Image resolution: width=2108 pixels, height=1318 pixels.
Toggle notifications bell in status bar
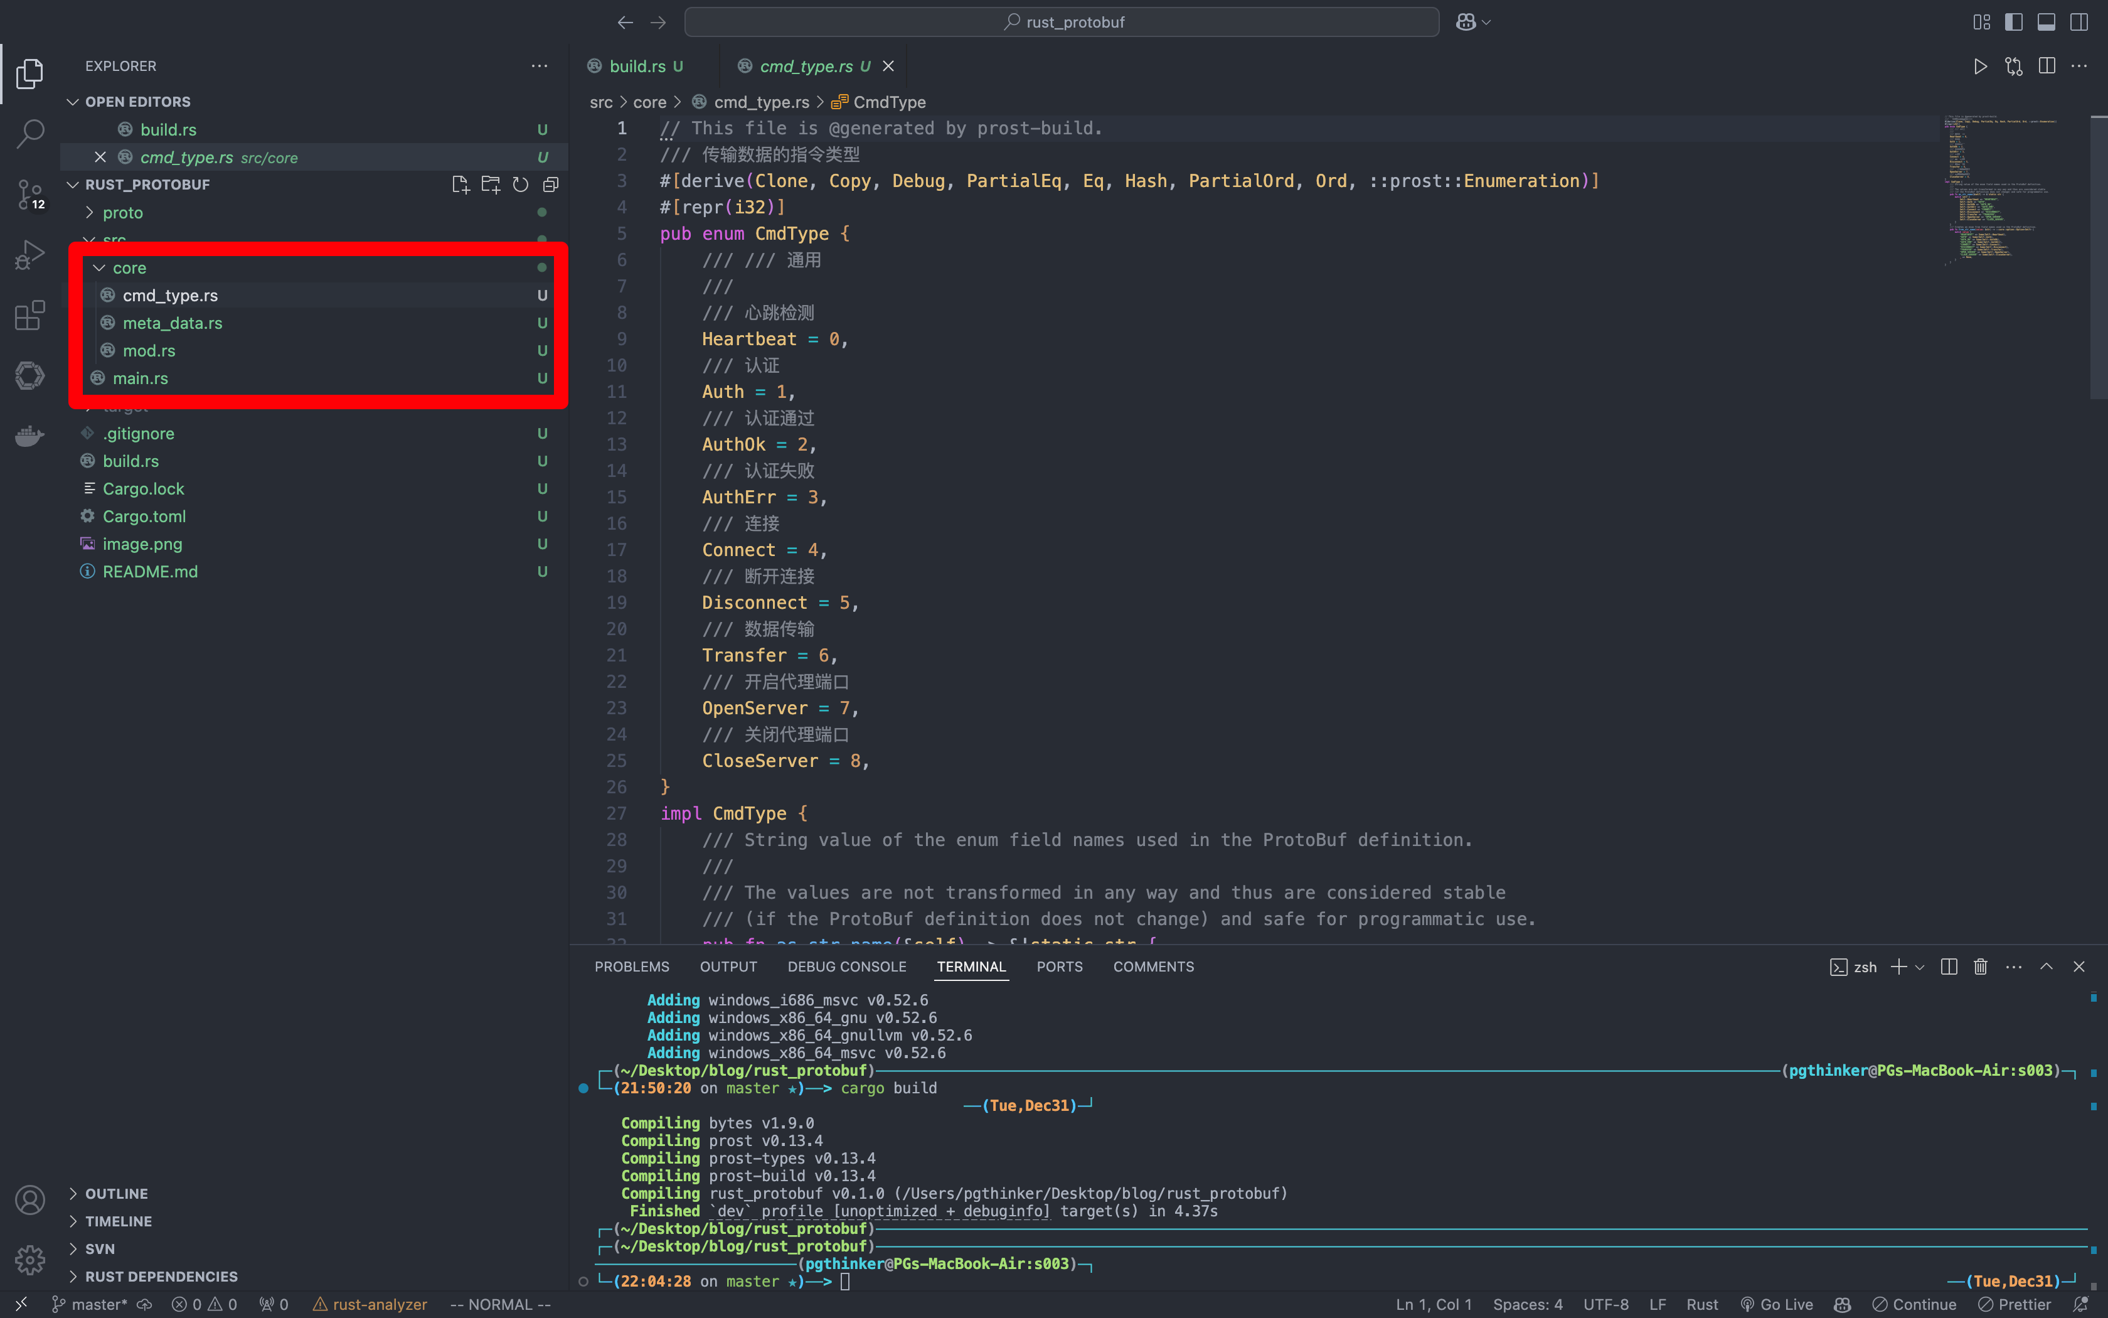pos(2080,1304)
